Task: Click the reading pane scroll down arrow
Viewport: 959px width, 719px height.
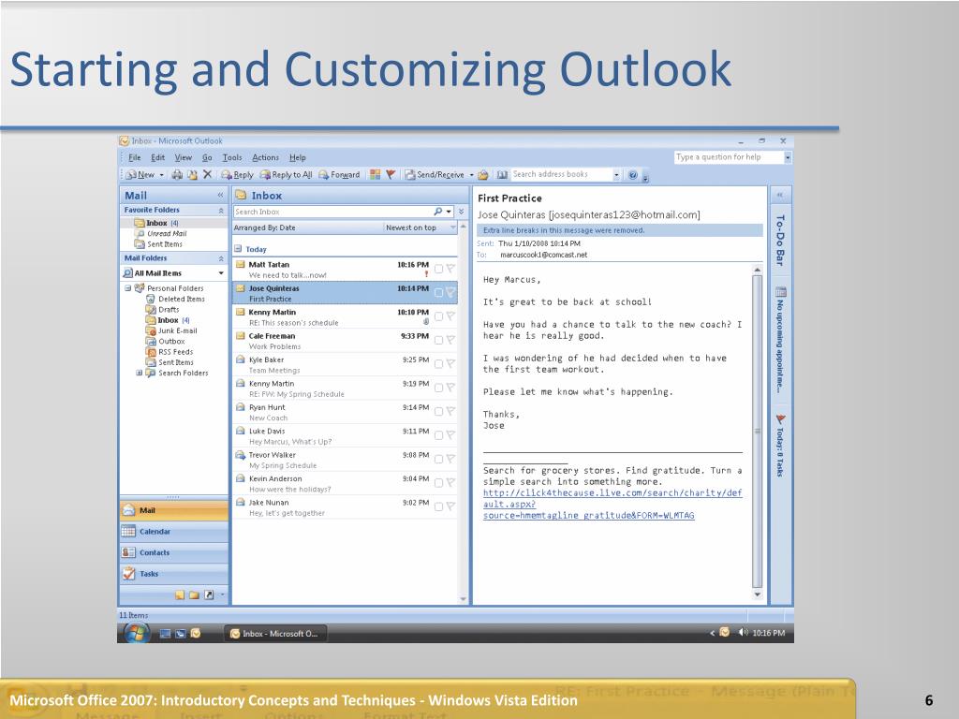Action: click(757, 594)
